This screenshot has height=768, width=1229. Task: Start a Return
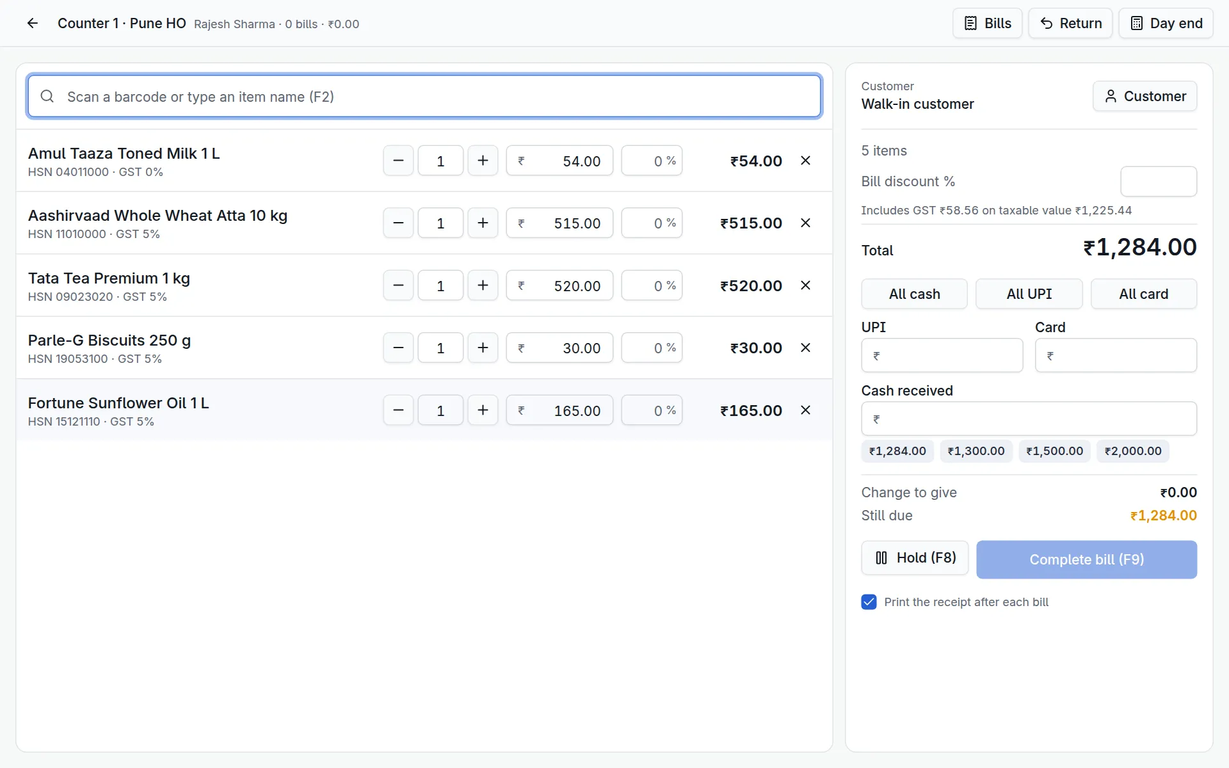[1070, 24]
